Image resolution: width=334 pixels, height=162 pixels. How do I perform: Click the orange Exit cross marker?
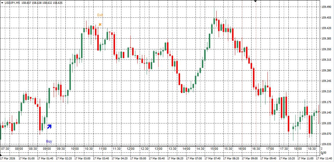[100, 24]
